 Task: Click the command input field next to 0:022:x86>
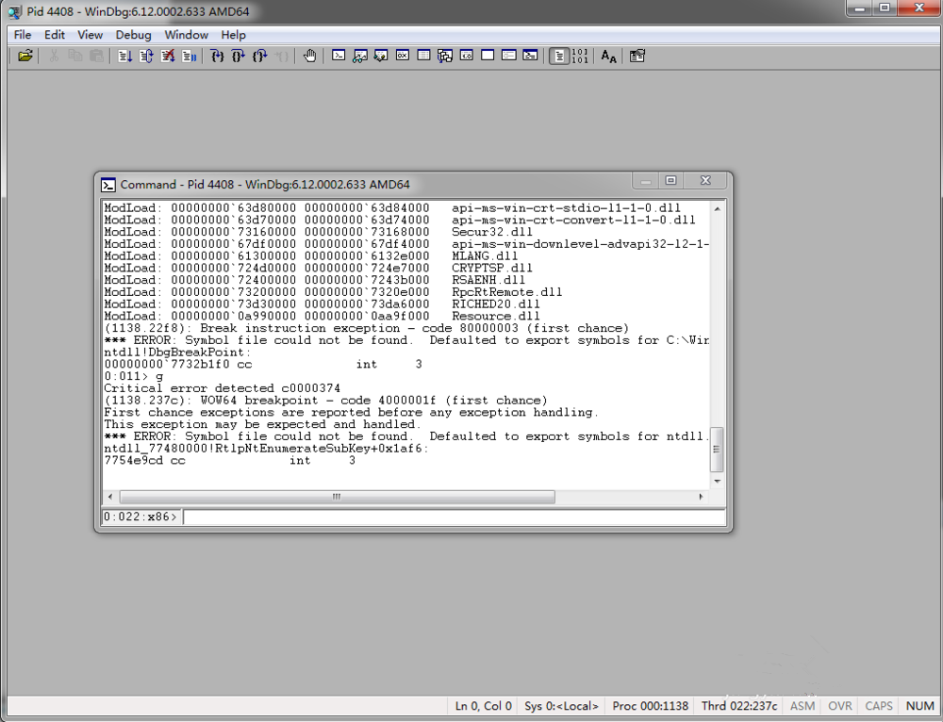point(453,517)
